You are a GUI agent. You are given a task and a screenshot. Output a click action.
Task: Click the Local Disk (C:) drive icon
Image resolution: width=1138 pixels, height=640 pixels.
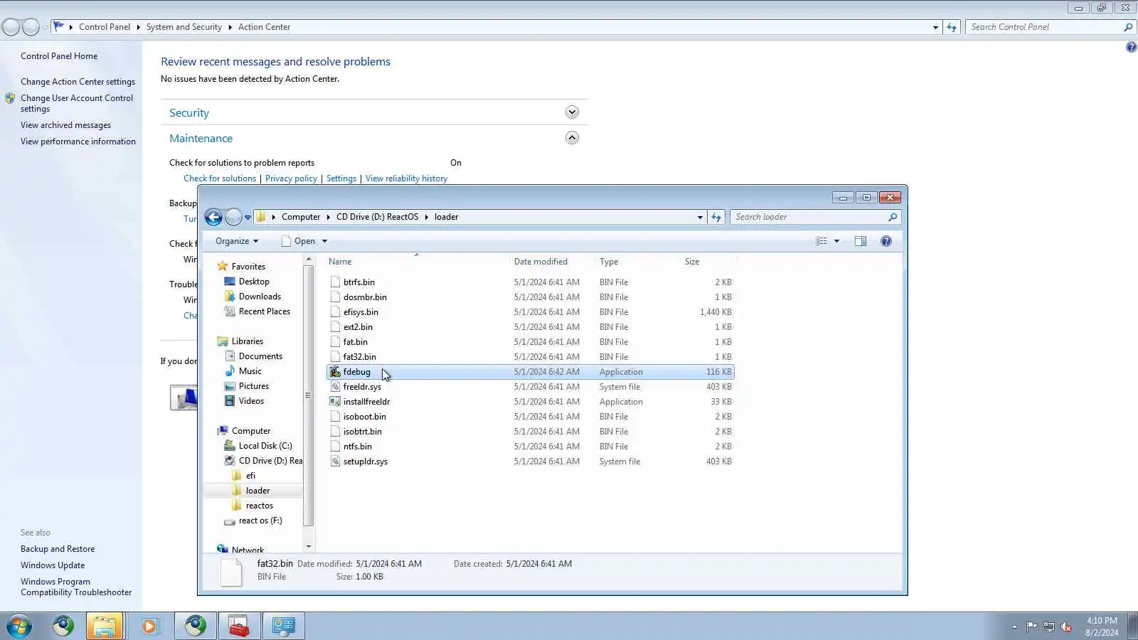point(230,446)
